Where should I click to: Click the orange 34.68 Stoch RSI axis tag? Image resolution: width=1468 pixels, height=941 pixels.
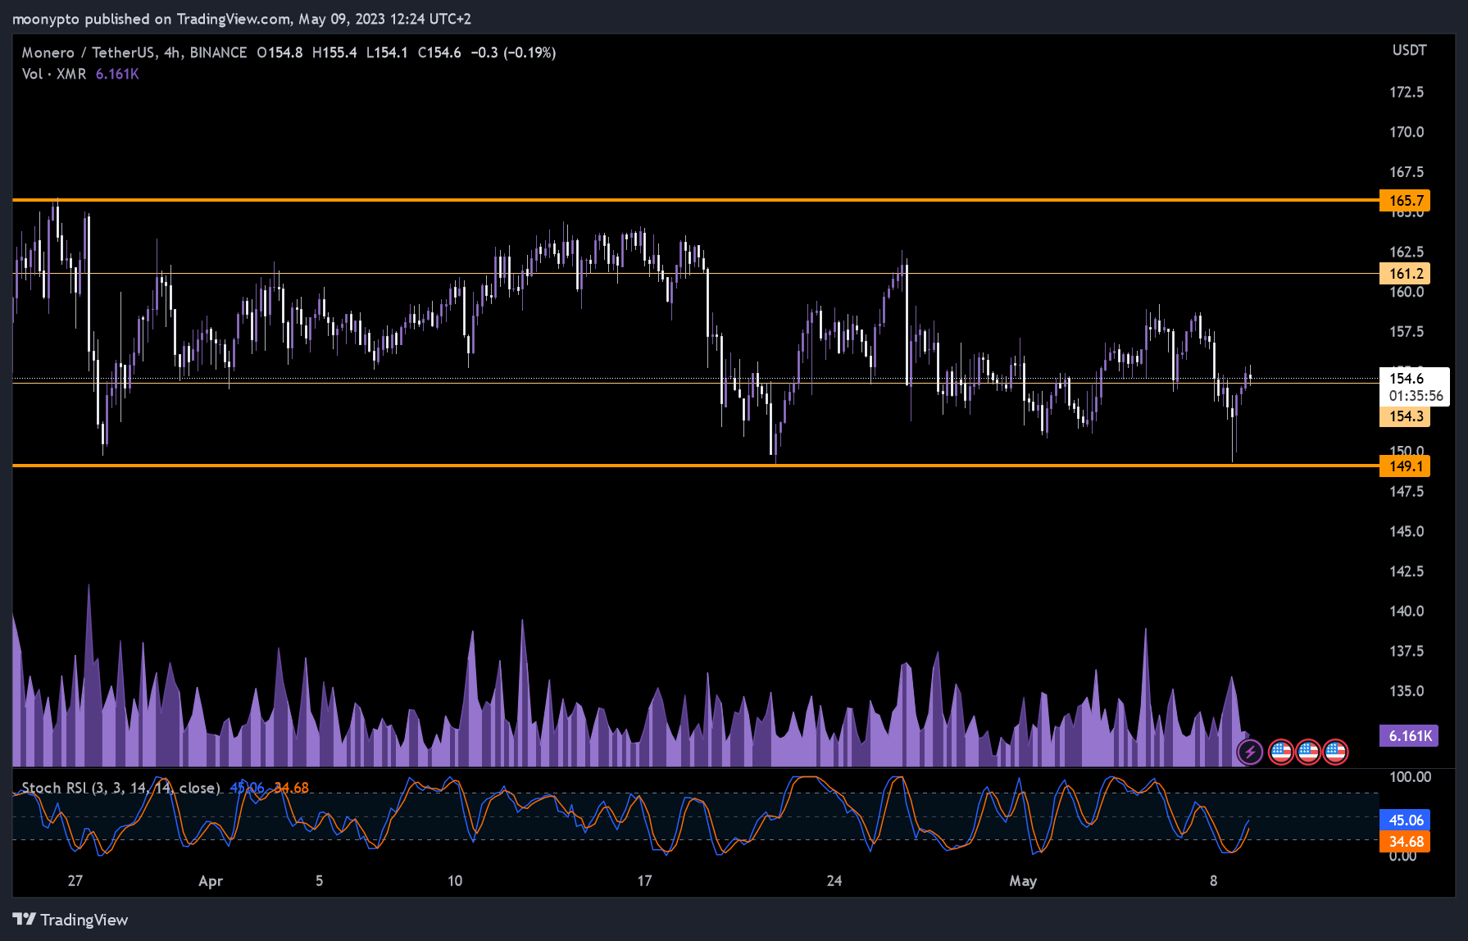click(1406, 842)
